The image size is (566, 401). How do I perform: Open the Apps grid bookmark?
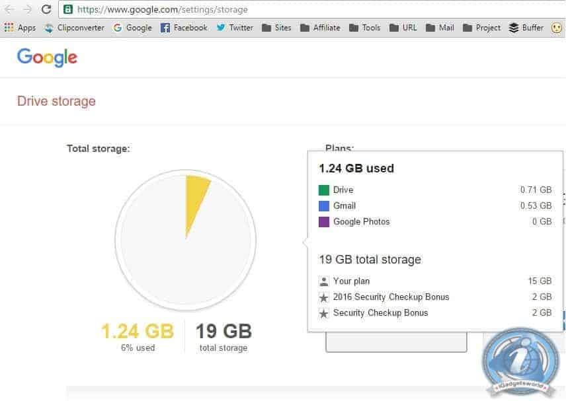click(x=20, y=28)
